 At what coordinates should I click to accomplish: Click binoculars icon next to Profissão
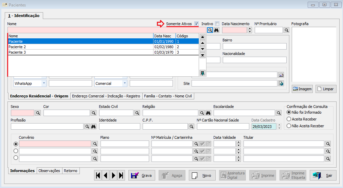pos(93,126)
